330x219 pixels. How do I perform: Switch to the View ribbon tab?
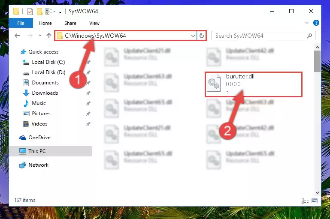tap(94, 23)
